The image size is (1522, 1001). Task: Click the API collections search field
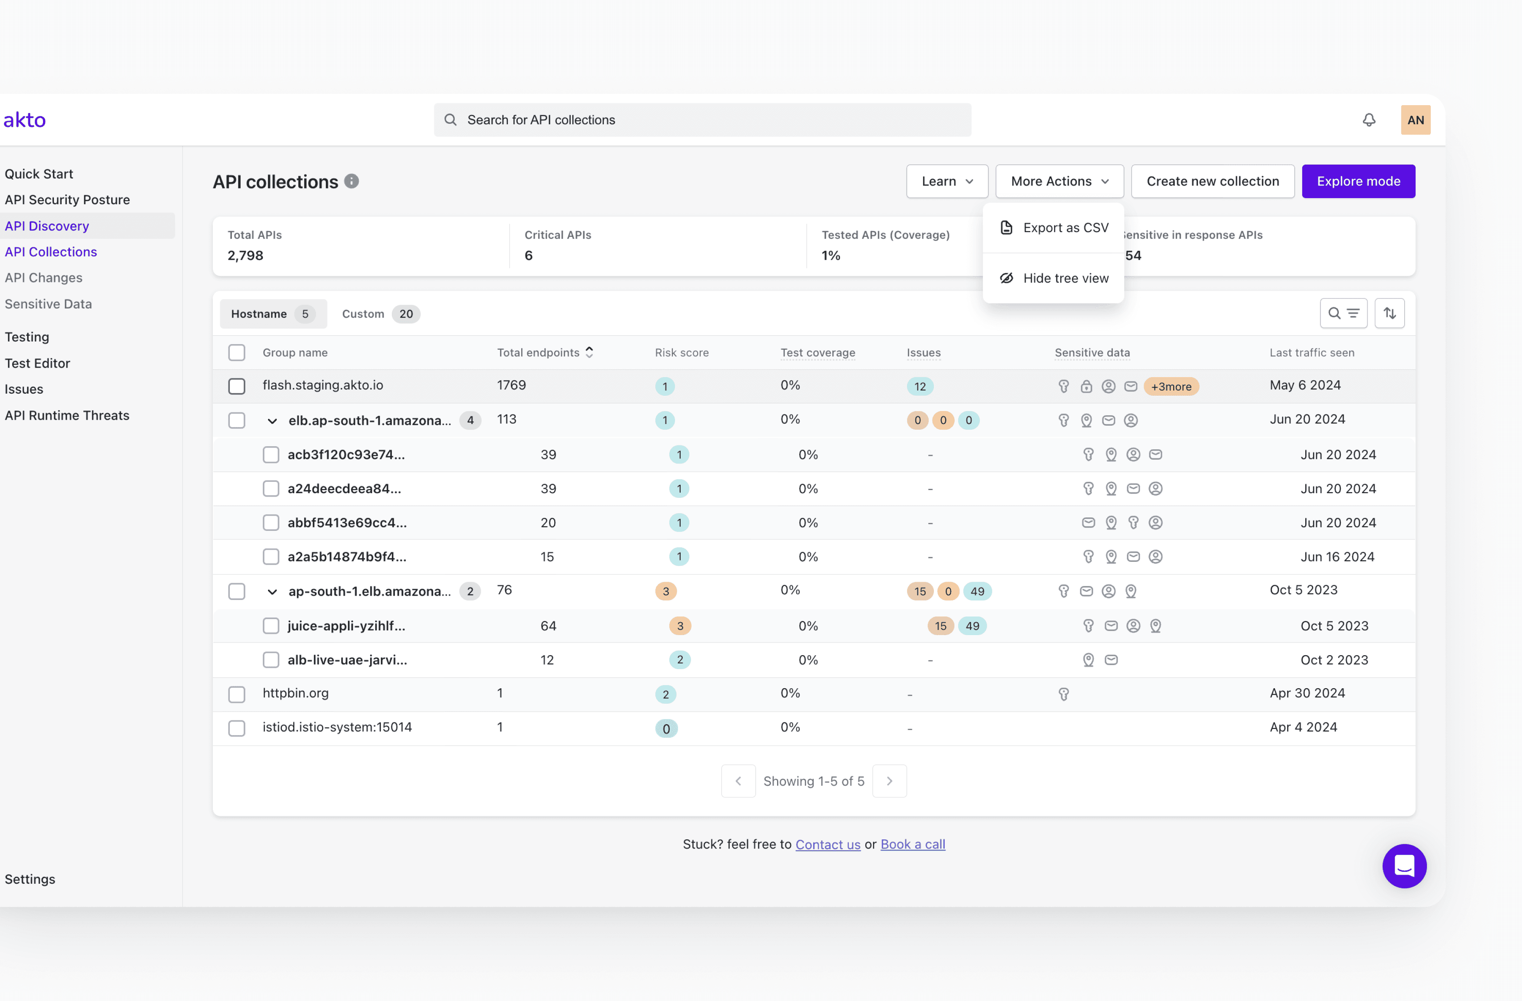[x=701, y=119]
